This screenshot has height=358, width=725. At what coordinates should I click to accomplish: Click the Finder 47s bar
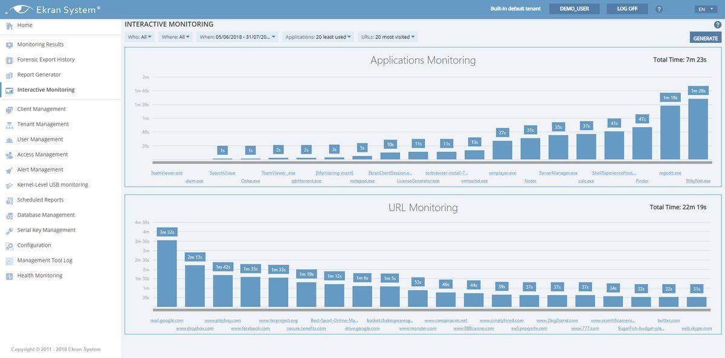[642, 143]
